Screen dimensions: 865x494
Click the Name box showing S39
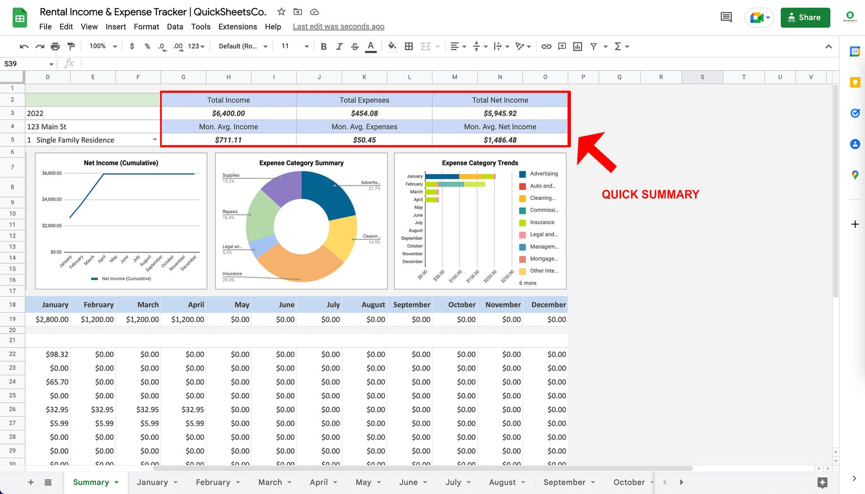click(29, 64)
